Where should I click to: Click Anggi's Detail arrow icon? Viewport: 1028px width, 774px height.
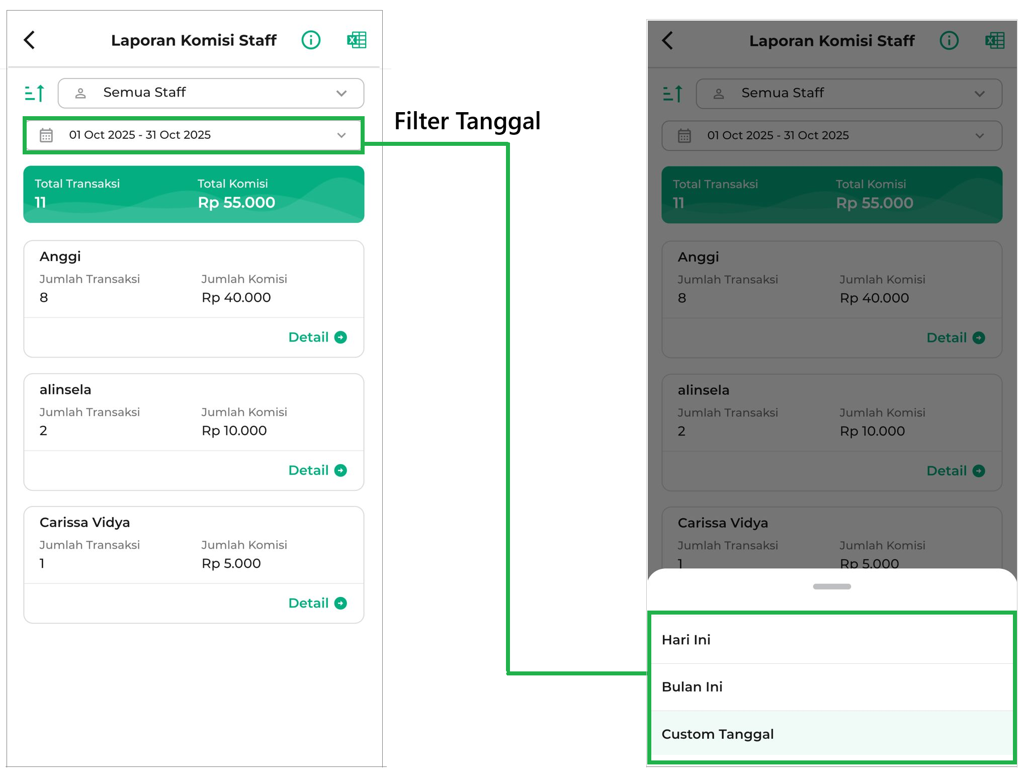point(341,337)
